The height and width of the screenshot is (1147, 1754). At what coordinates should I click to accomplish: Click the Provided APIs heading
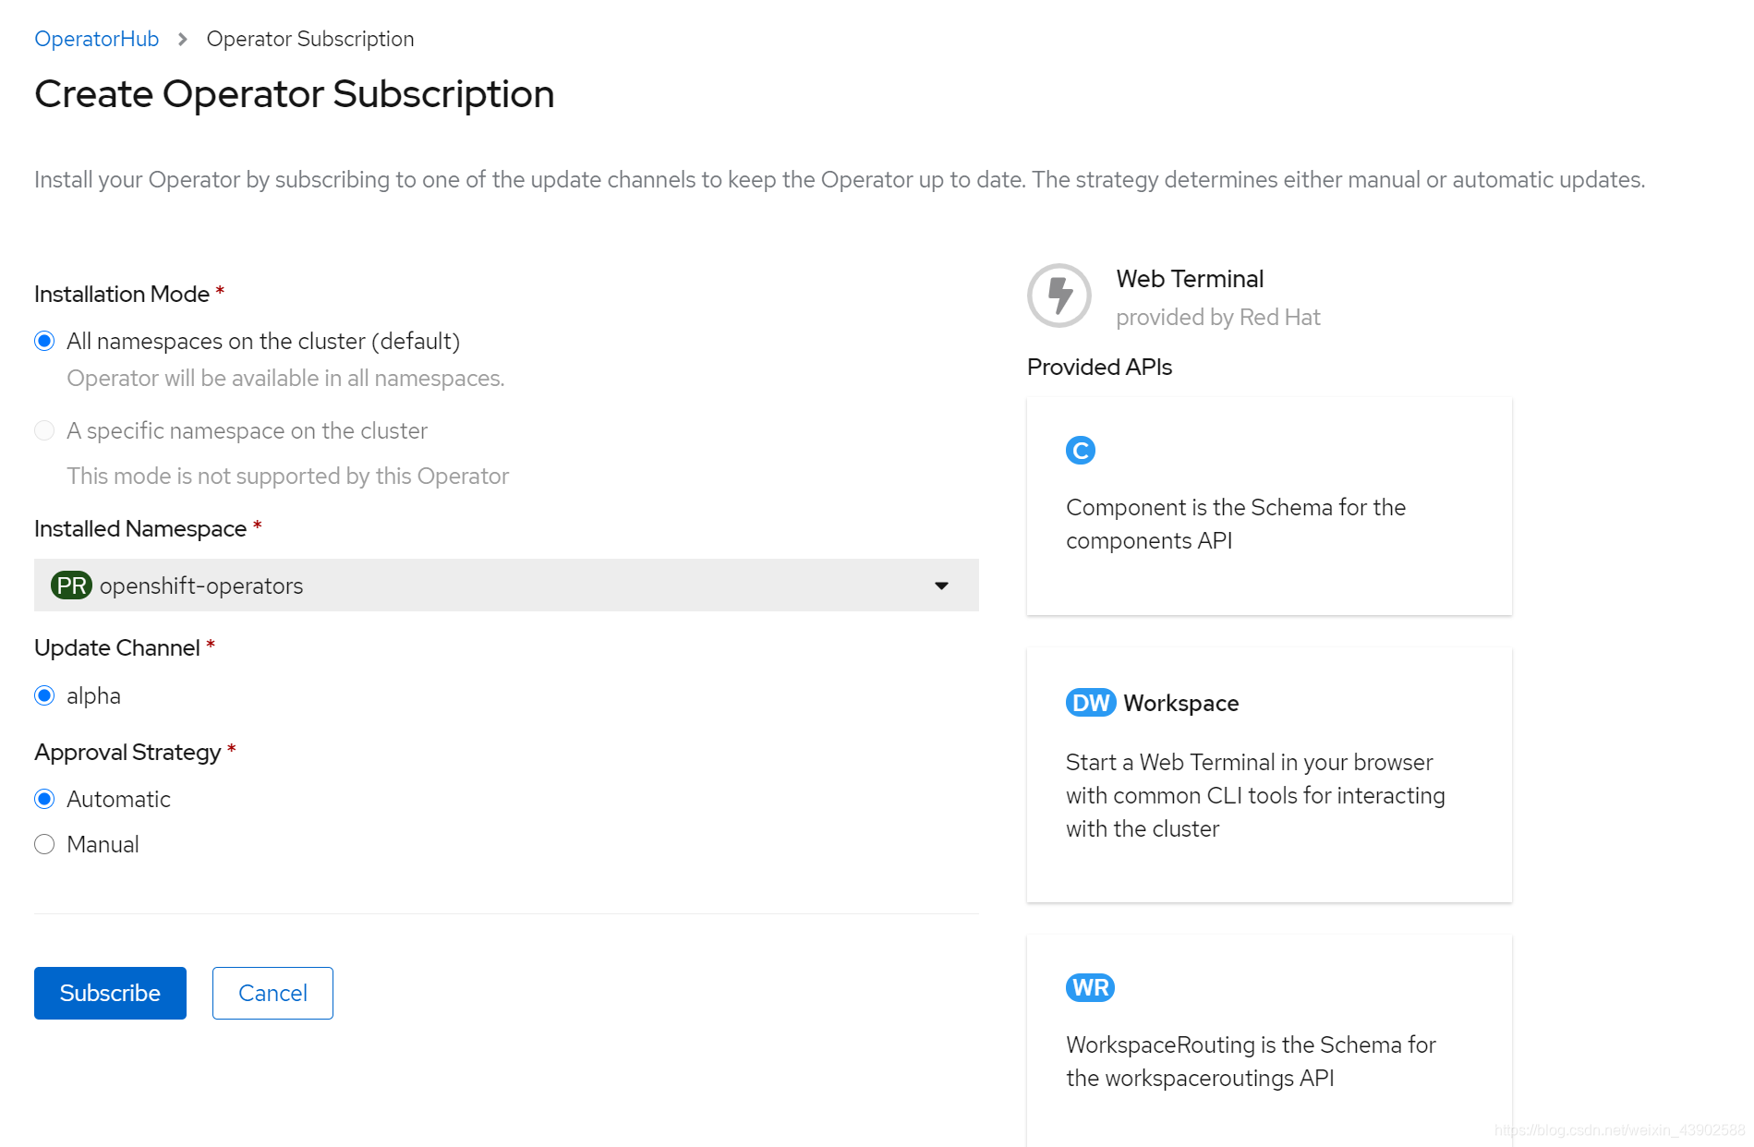click(x=1099, y=367)
